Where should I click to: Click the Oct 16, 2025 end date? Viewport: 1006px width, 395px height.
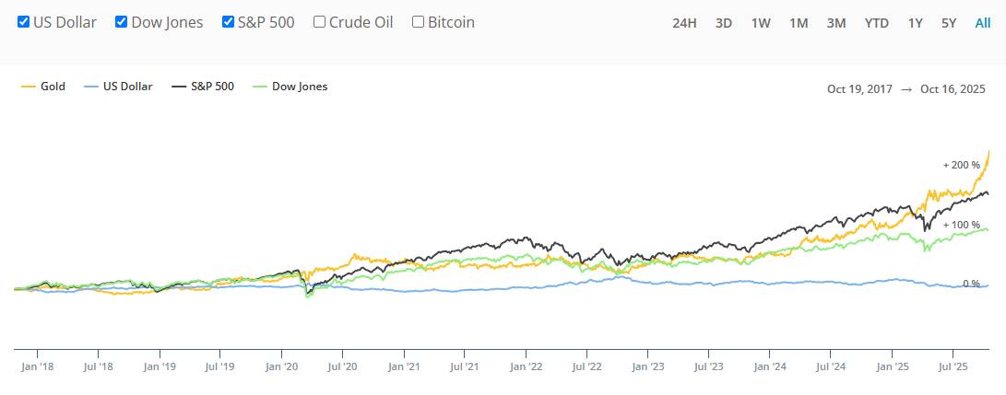pos(953,89)
